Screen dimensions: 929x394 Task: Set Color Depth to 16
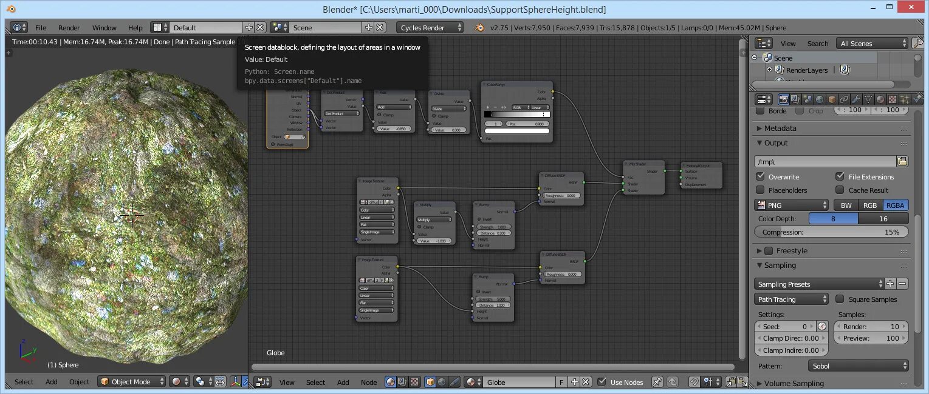tap(883, 218)
